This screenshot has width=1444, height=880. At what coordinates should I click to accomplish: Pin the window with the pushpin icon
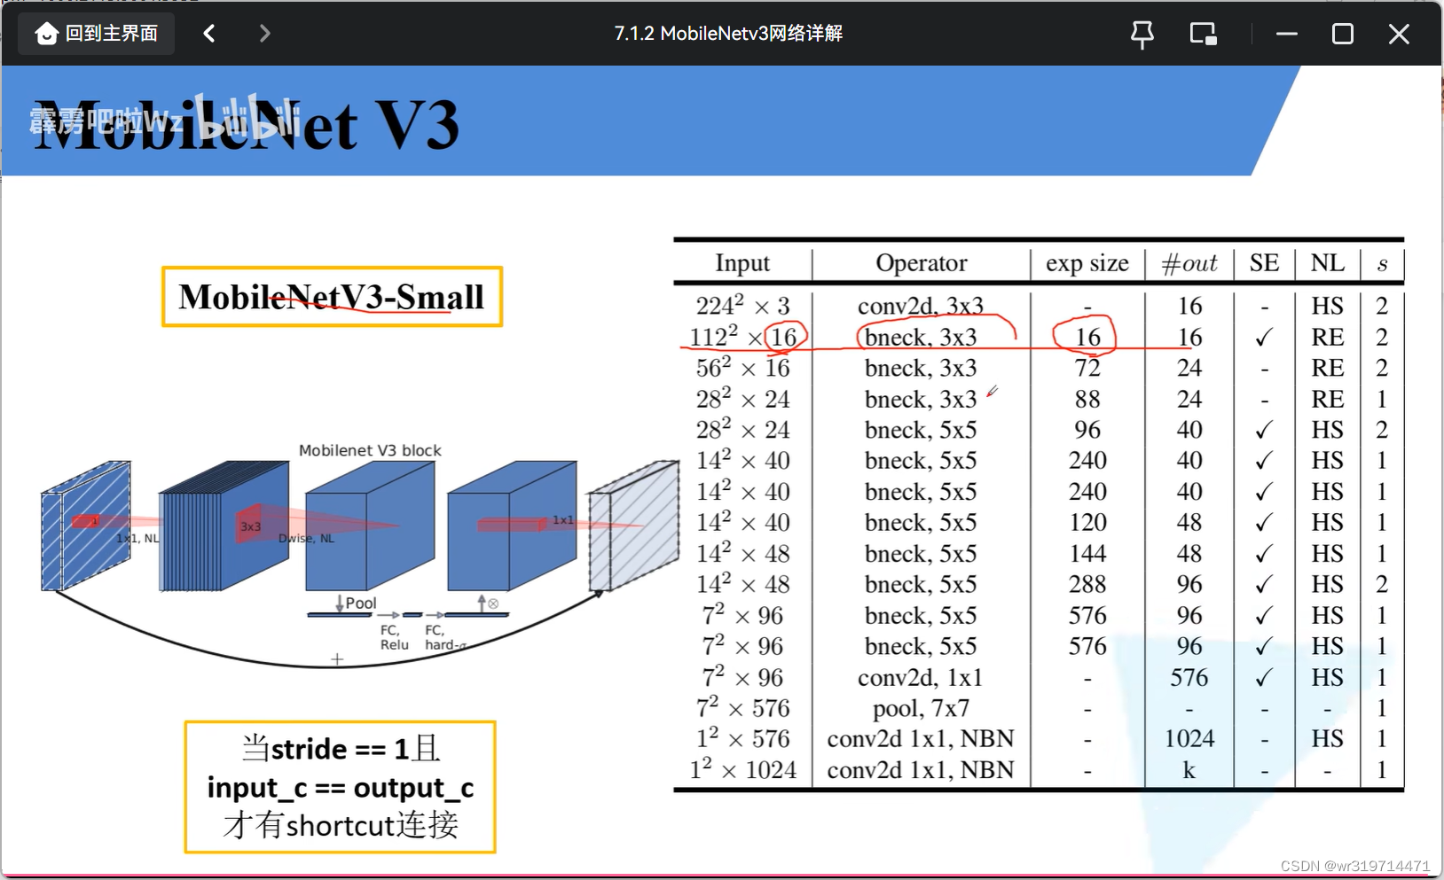(x=1142, y=35)
